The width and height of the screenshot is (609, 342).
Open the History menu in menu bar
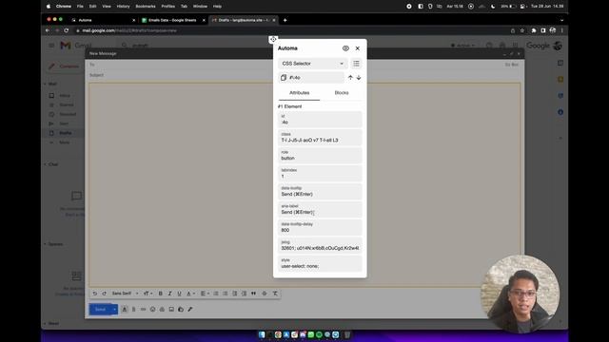pos(123,7)
